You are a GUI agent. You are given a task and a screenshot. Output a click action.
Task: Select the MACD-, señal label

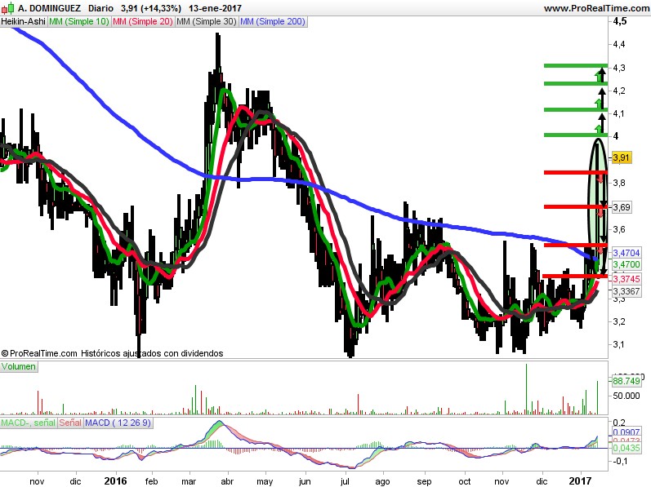29,423
